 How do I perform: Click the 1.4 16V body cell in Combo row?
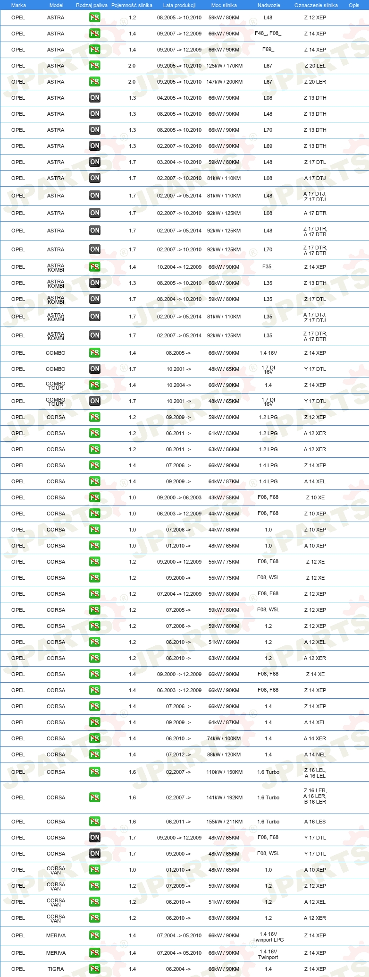pos(268,353)
